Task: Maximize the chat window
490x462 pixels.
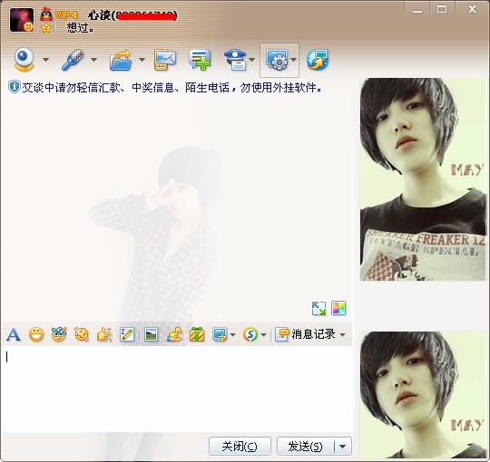Action: click(x=442, y=9)
